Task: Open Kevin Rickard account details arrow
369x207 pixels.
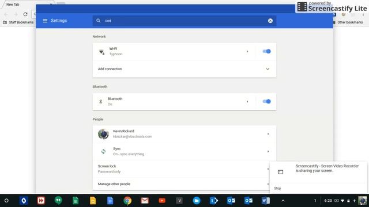Action: pyautogui.click(x=268, y=134)
